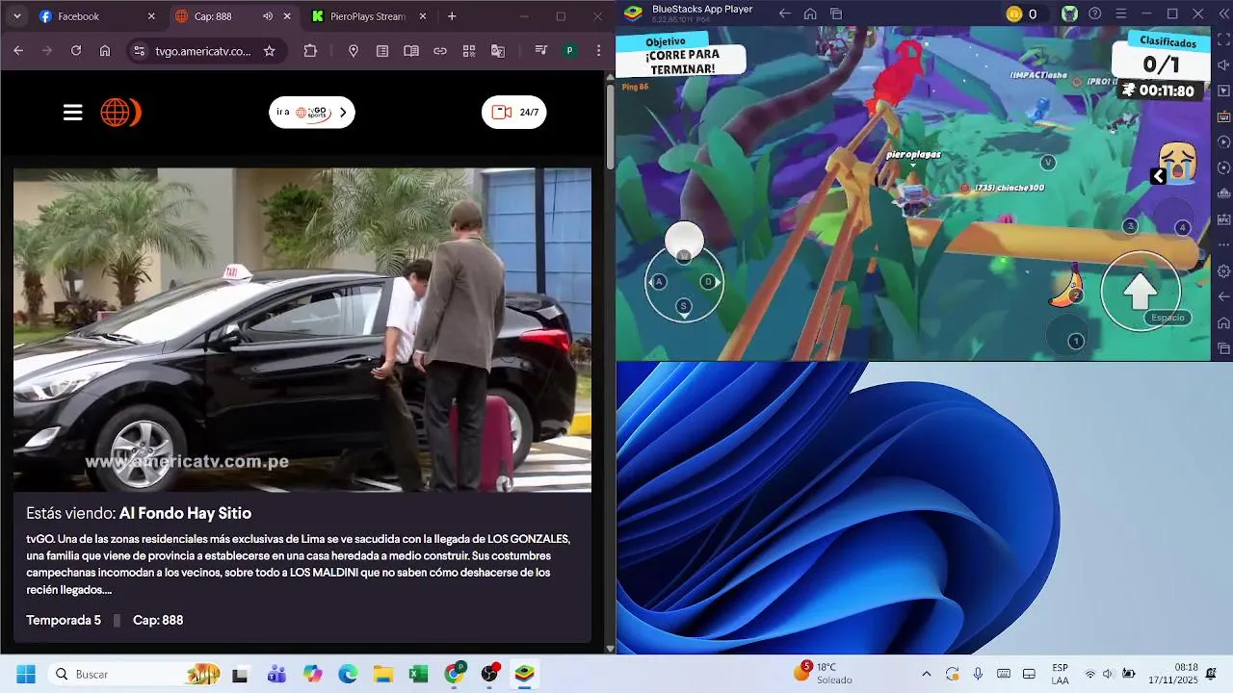This screenshot has height=693, width=1233.
Task: Open the Chrome profile 'P' avatar
Action: point(569,51)
